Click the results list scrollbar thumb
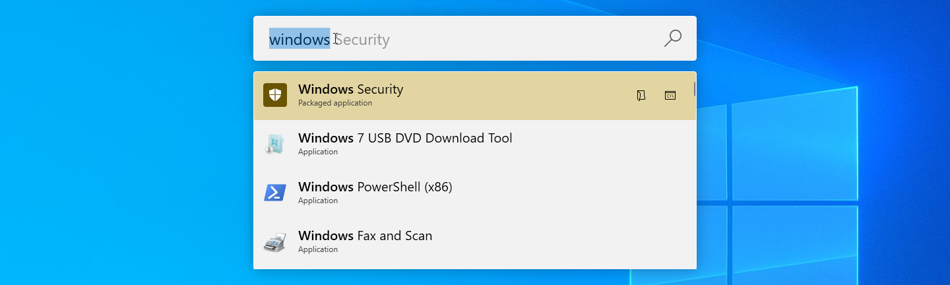The image size is (950, 285). coord(694,88)
